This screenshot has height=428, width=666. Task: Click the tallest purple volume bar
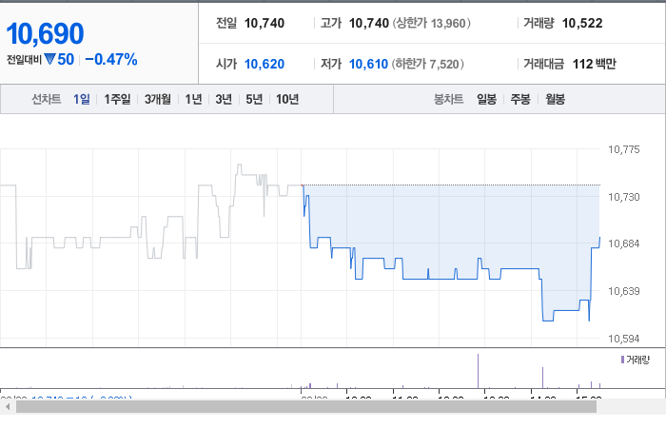coord(478,371)
